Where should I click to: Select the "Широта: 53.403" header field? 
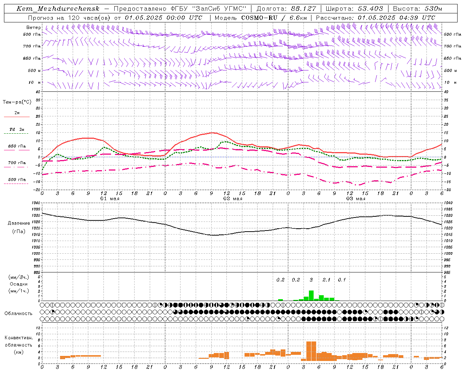coord(354,9)
